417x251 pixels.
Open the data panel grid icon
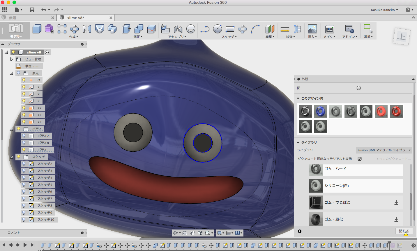tap(4, 10)
